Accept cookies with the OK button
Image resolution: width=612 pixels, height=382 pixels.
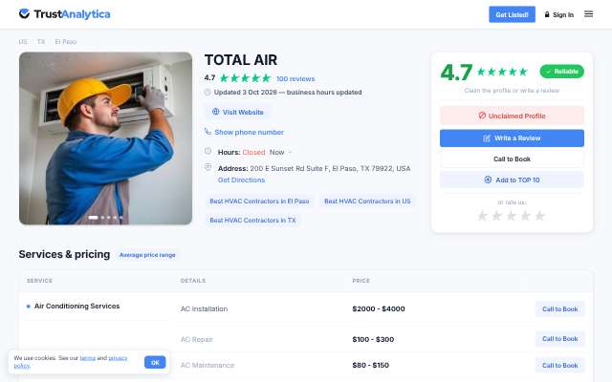coord(155,363)
